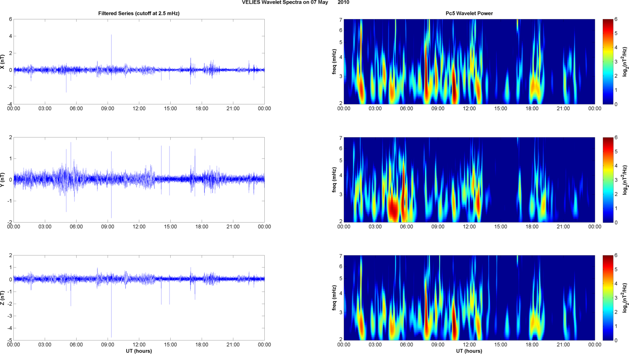The height and width of the screenshot is (354, 629).
Task: Select the 'Filtered Series (cutoff at 2.5 mHz)' title
Action: click(139, 13)
